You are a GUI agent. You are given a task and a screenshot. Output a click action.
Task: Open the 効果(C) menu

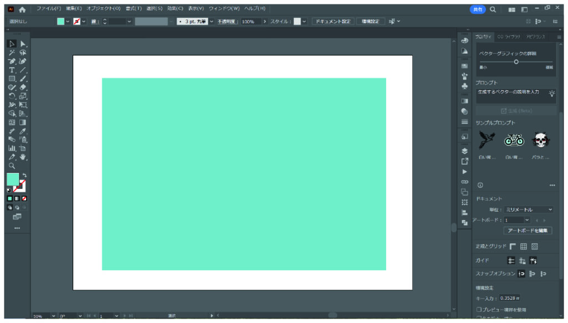pyautogui.click(x=175, y=8)
